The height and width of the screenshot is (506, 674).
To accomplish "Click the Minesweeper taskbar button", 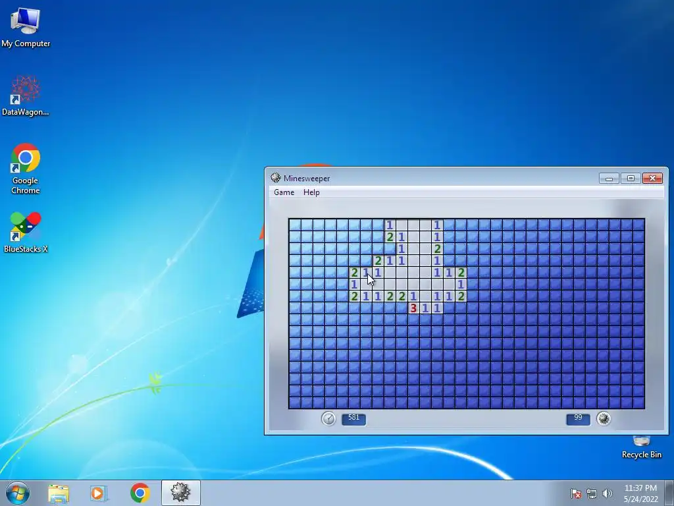I will click(x=180, y=493).
